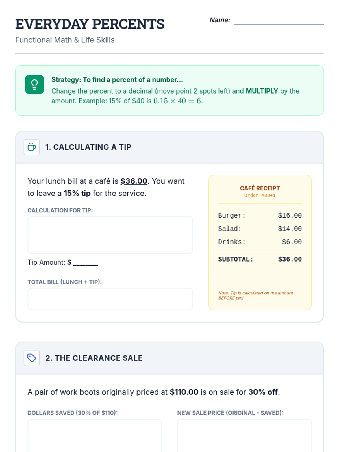Click the Dollars Saved answer box

[x=95, y=435]
